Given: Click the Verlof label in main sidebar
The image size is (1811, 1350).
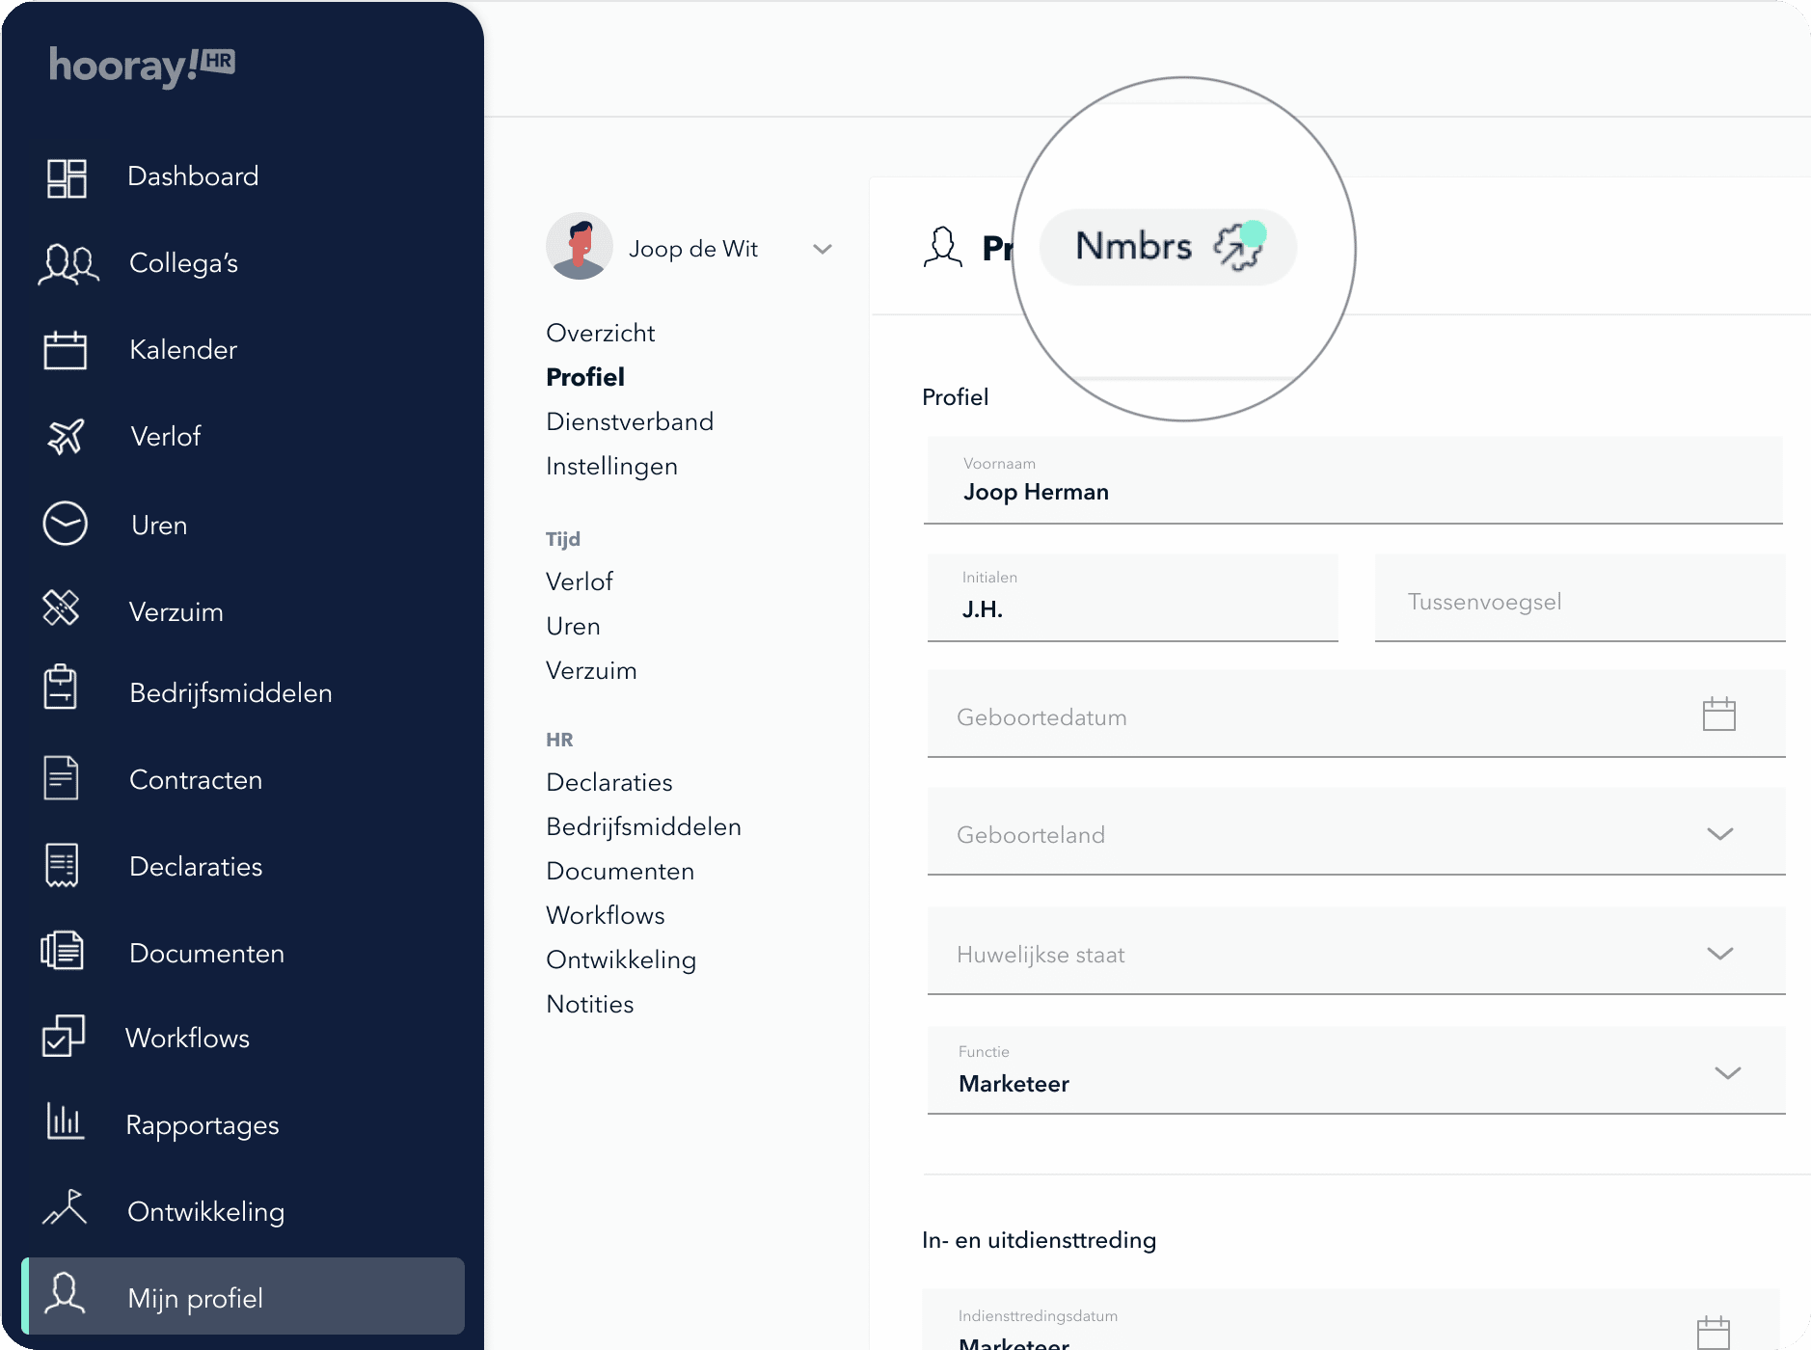Looking at the screenshot, I should [x=166, y=437].
